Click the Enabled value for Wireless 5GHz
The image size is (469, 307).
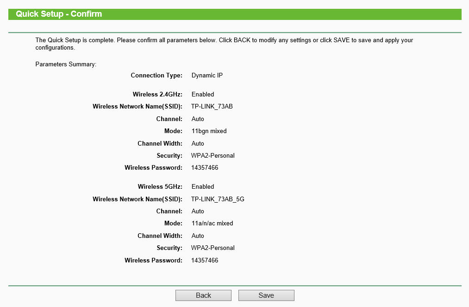(203, 186)
